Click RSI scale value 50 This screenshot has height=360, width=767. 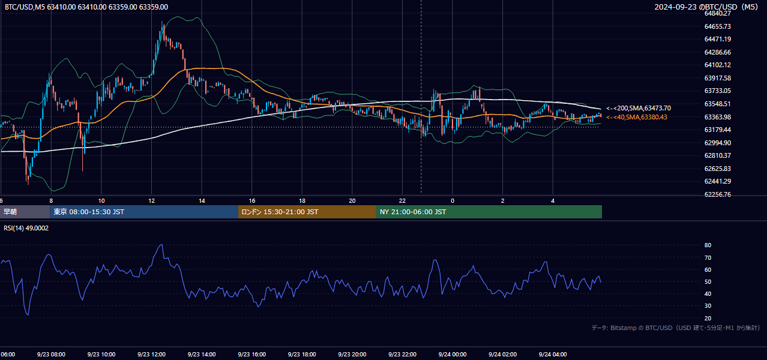pyautogui.click(x=708, y=281)
